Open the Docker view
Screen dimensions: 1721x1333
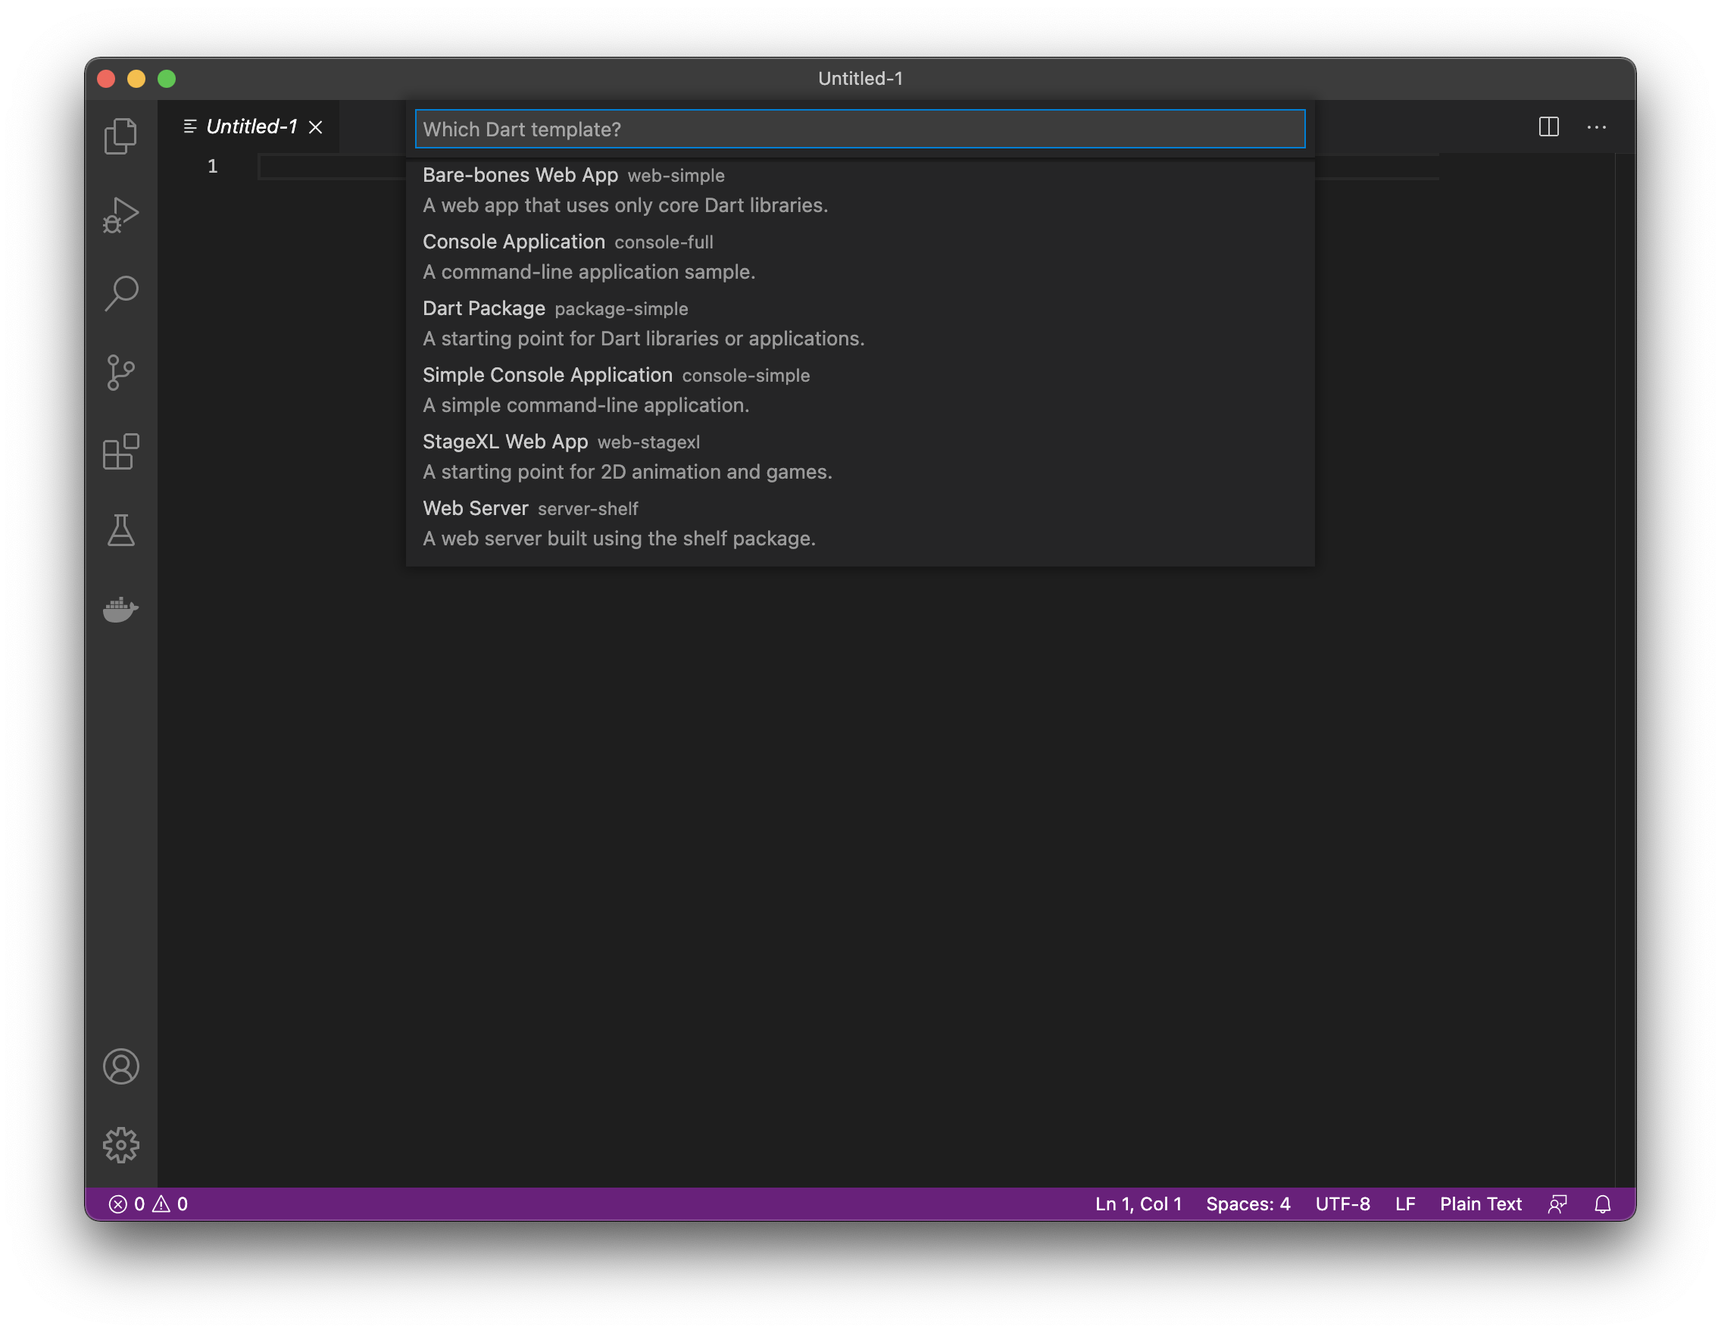(x=120, y=609)
